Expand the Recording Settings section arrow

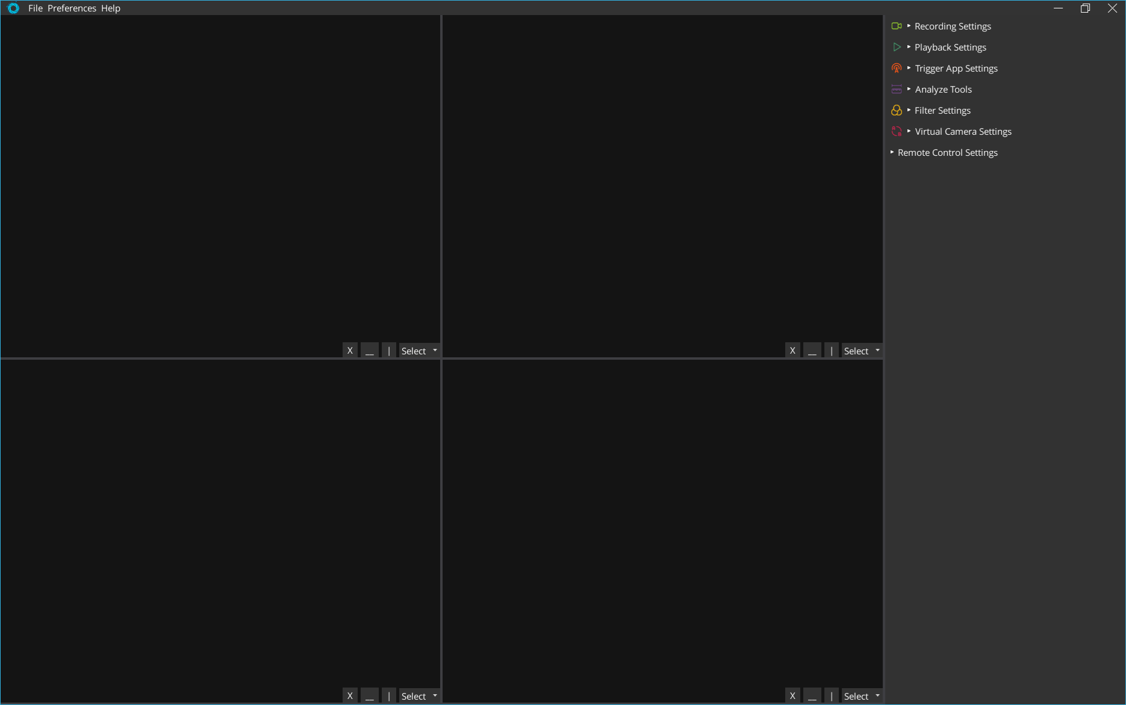909,26
